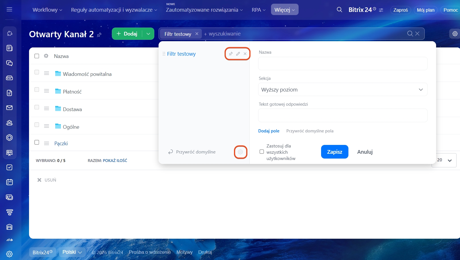Viewport: 460px width, 260px height.
Task: Open the row menu for Płatność
Action: [x=47, y=91]
